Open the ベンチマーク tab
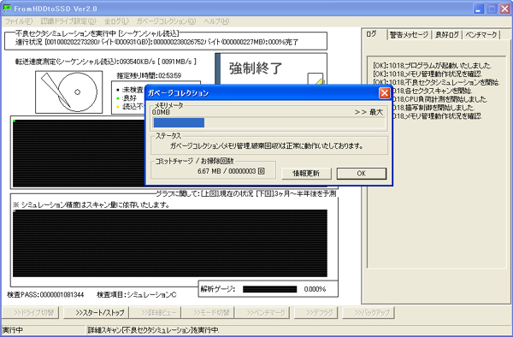The width and height of the screenshot is (513, 337). (481, 35)
